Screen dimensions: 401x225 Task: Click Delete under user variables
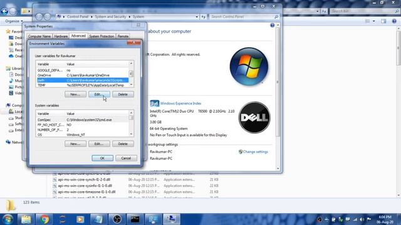pos(123,94)
